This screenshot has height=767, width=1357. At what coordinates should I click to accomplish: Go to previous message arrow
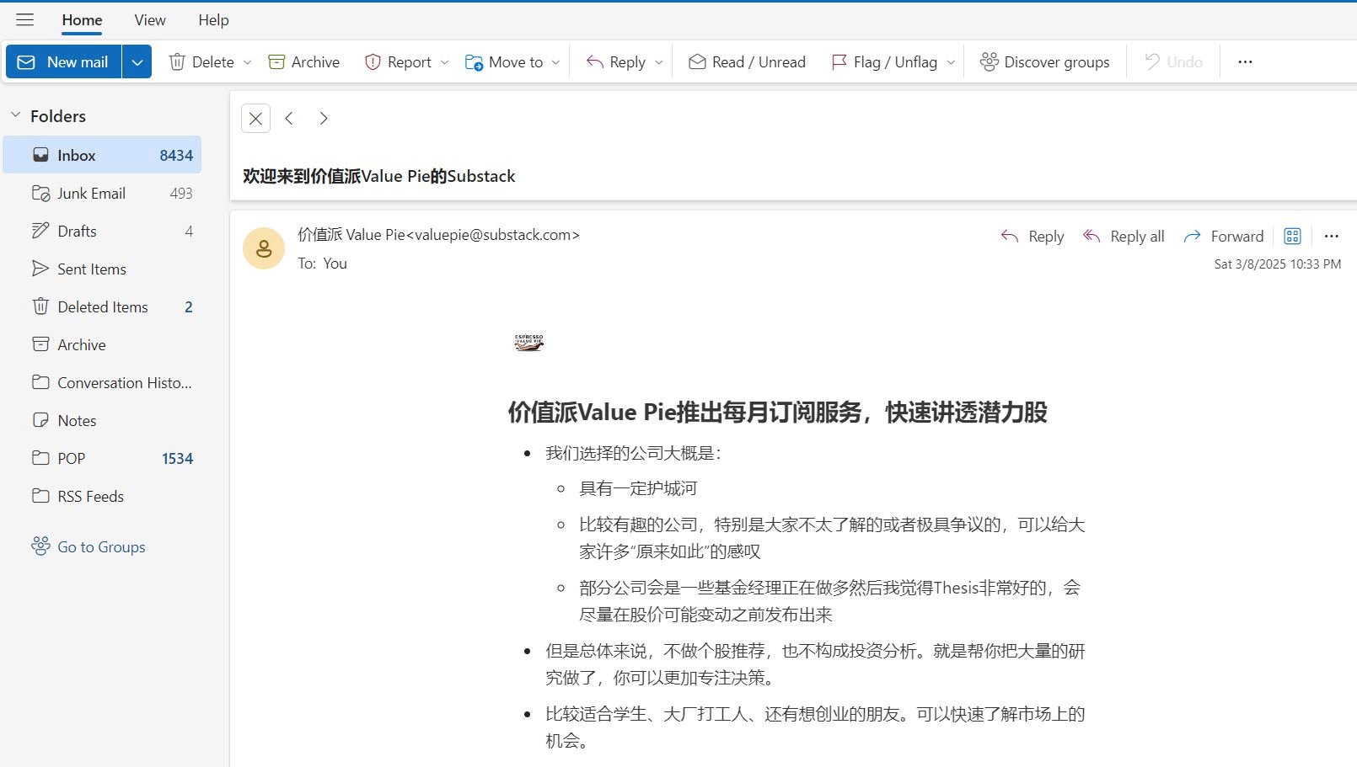[289, 119]
